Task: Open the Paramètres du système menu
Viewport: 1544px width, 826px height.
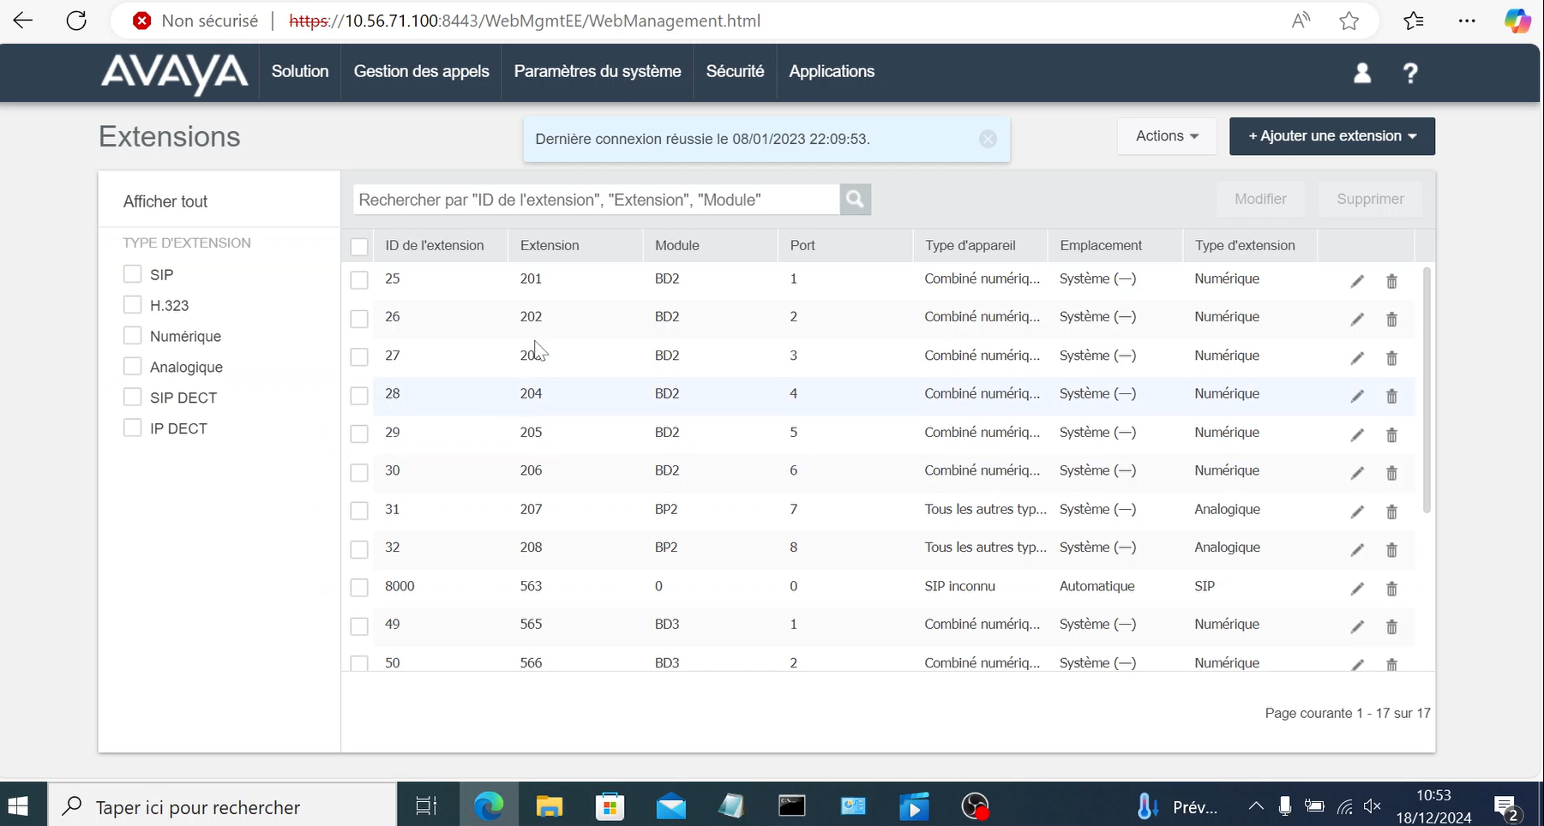Action: (x=598, y=72)
